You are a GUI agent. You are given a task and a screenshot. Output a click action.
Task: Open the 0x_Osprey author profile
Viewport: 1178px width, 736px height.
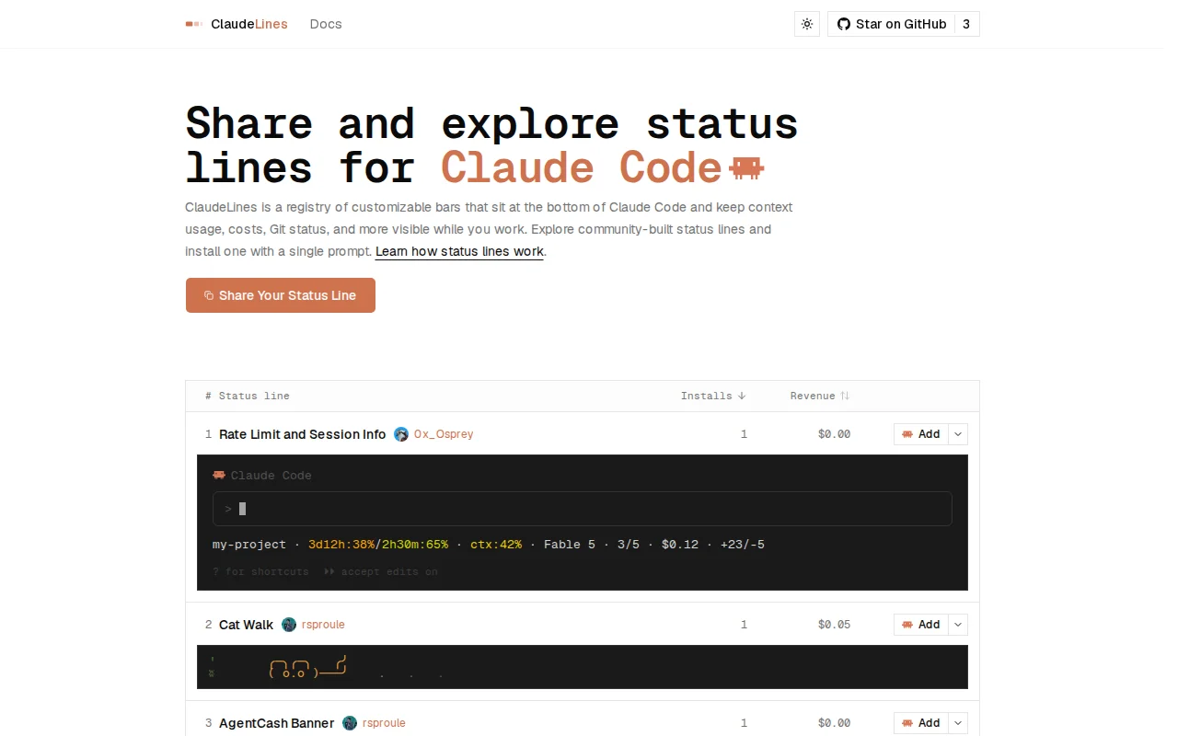coord(444,434)
